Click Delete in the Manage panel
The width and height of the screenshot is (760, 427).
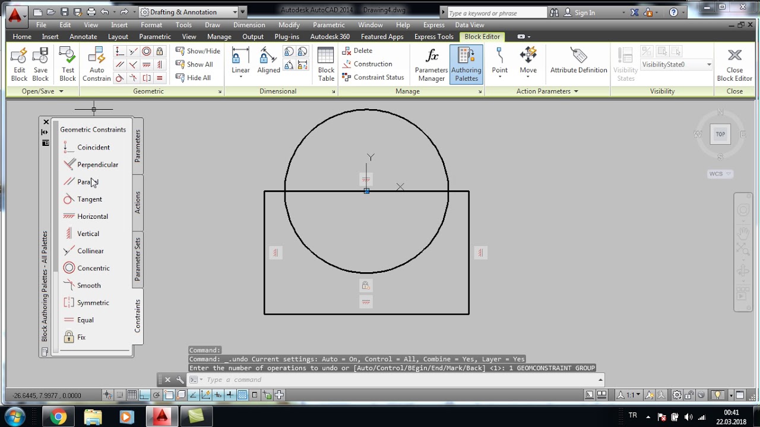(x=357, y=50)
